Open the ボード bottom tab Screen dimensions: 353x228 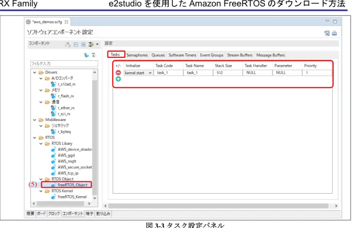tap(42, 214)
